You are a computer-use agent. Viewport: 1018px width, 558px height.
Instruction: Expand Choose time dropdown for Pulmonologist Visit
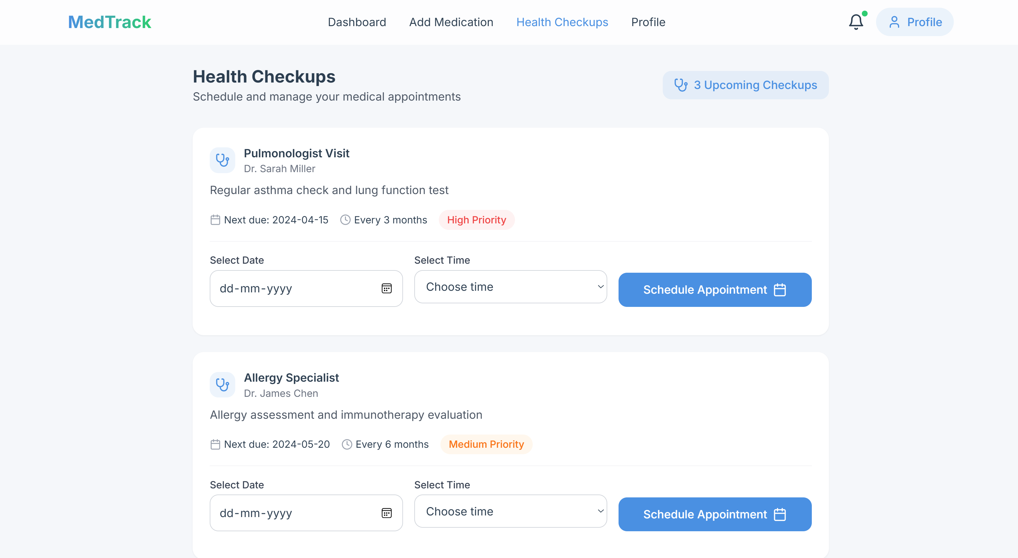point(510,287)
